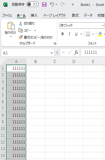The height and width of the screenshot is (160, 105).
Task: Click cell A1 containing 111111
Action: (x=16, y=68)
